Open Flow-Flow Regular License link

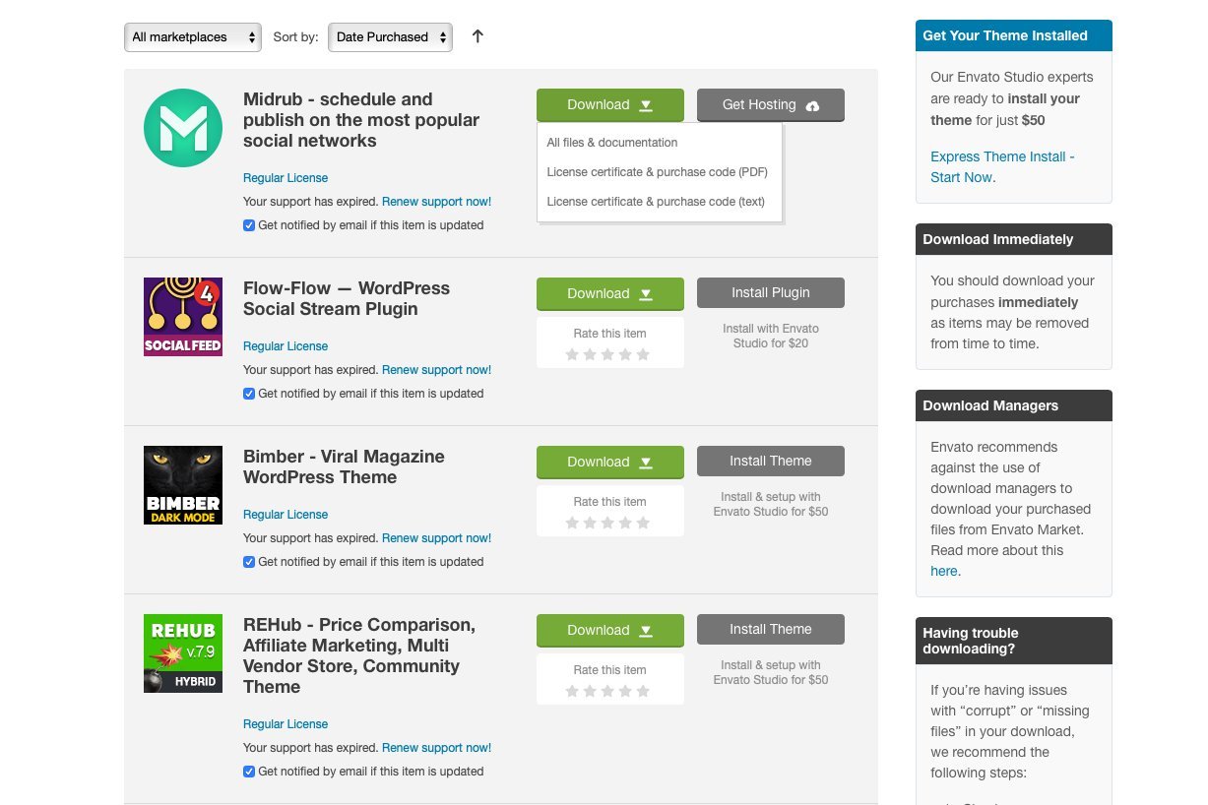(x=286, y=346)
